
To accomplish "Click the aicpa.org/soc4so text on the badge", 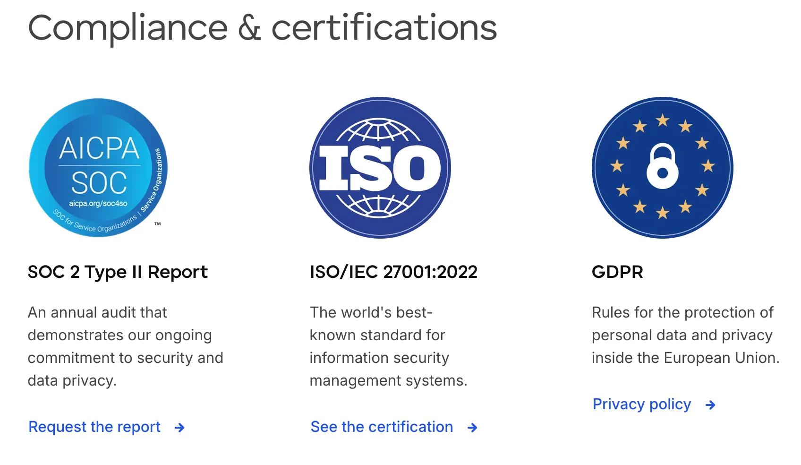I will coord(98,203).
